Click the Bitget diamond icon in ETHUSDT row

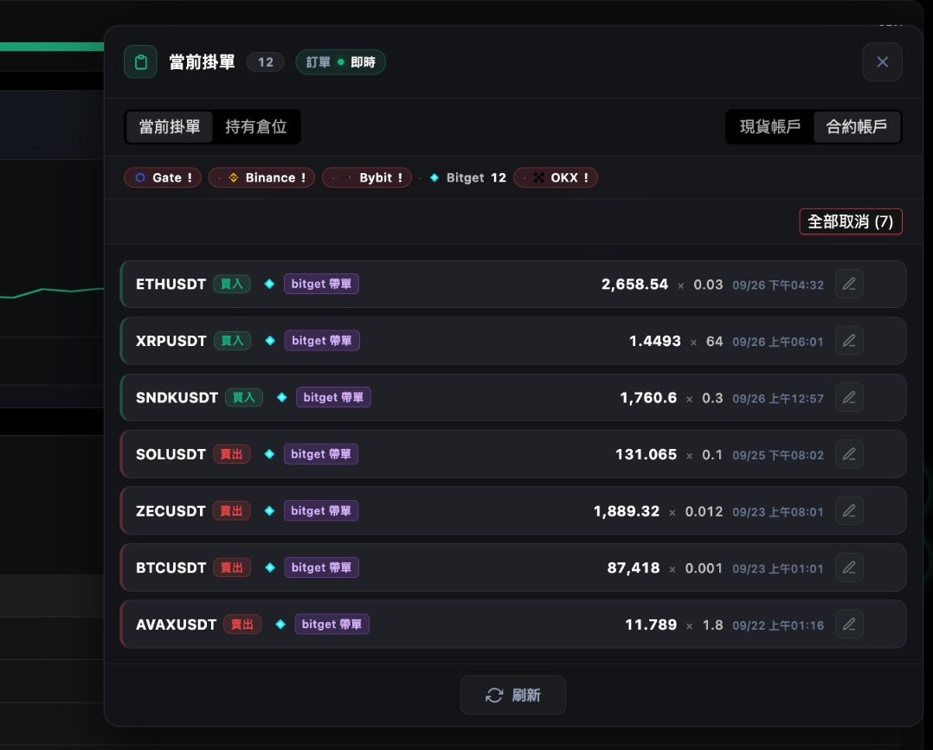[269, 285]
